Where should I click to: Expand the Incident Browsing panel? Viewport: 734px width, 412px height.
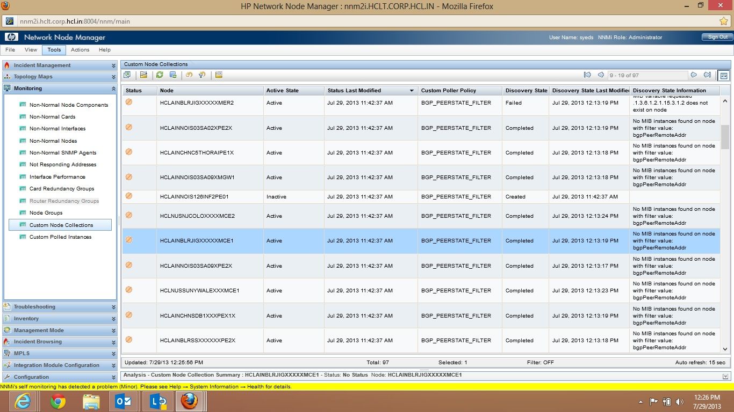pos(113,342)
